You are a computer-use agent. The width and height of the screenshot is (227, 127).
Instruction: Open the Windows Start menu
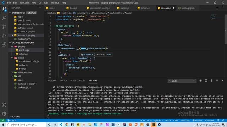click(3, 125)
